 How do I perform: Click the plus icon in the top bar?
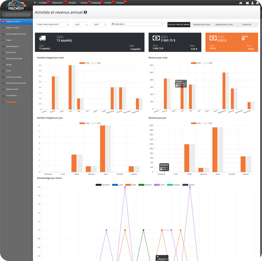[35, 3]
